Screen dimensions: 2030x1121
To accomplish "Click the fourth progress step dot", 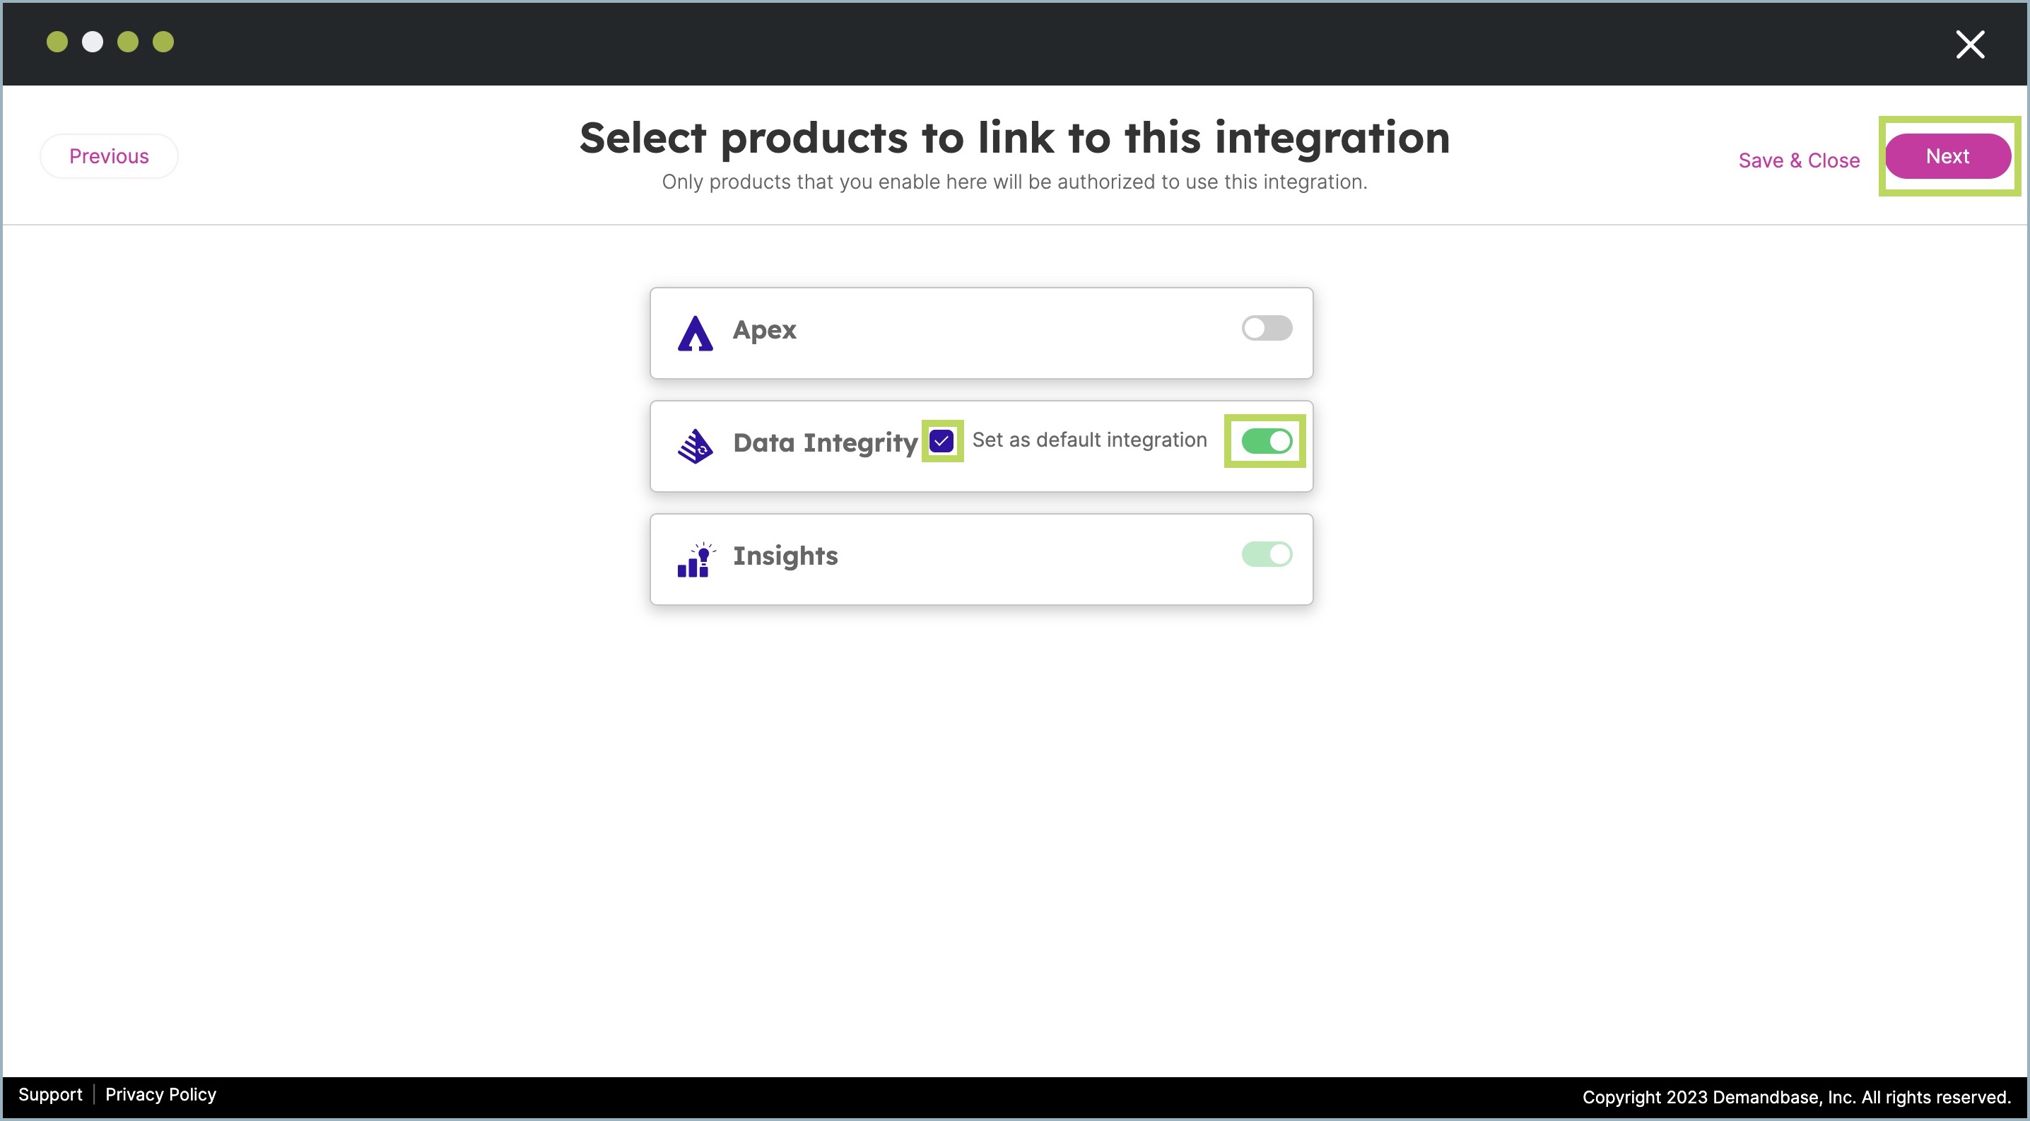I will [x=163, y=42].
